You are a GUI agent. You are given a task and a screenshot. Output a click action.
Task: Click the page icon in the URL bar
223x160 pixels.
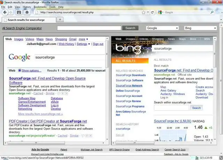37,12
